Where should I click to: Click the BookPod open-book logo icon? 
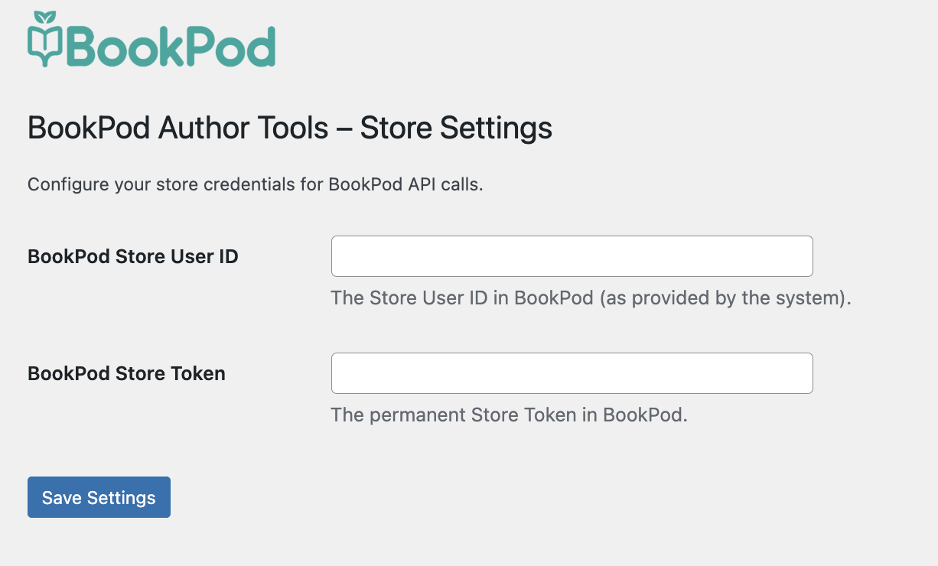(45, 46)
